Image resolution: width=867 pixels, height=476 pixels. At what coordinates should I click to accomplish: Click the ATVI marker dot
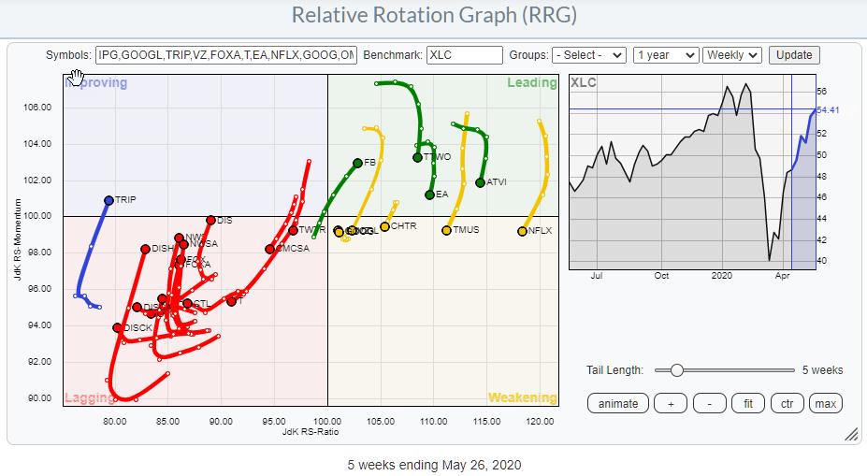click(x=481, y=182)
